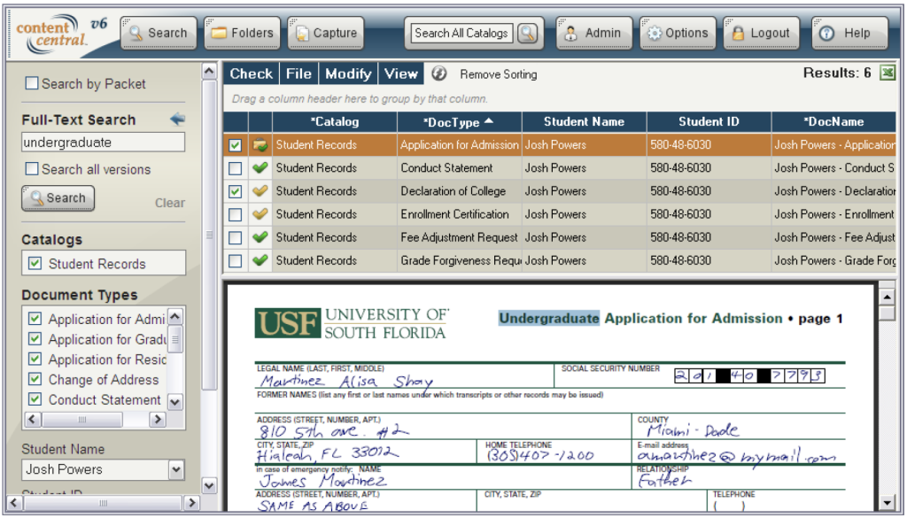The width and height of the screenshot is (907, 518).
Task: Tick the checkbox for the Conduct Statement result row
Action: (x=235, y=168)
